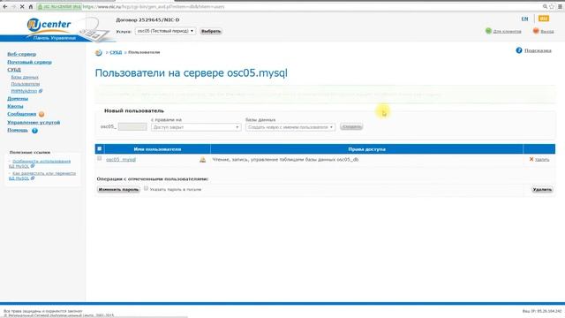This screenshot has width=565, height=318.
Task: Click the blue help icon next to Помощь
Action: pos(34,131)
